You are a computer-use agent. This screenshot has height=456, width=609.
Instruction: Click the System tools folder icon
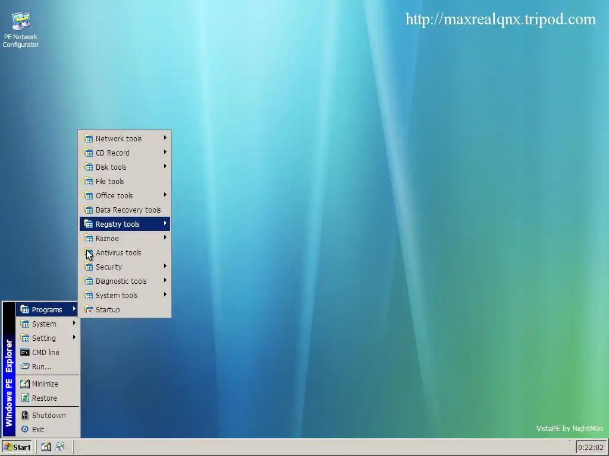point(89,296)
